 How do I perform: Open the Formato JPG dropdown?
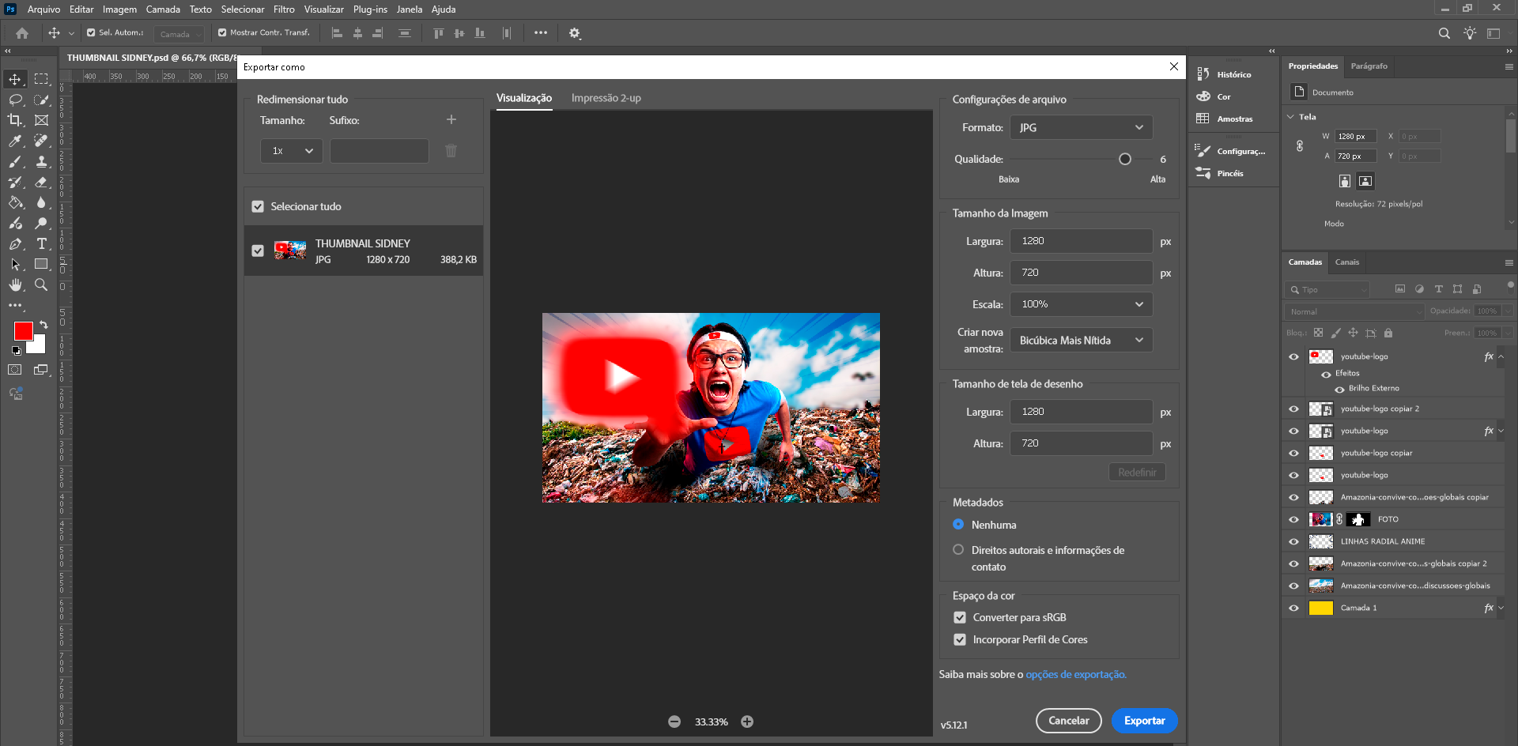[x=1081, y=127]
